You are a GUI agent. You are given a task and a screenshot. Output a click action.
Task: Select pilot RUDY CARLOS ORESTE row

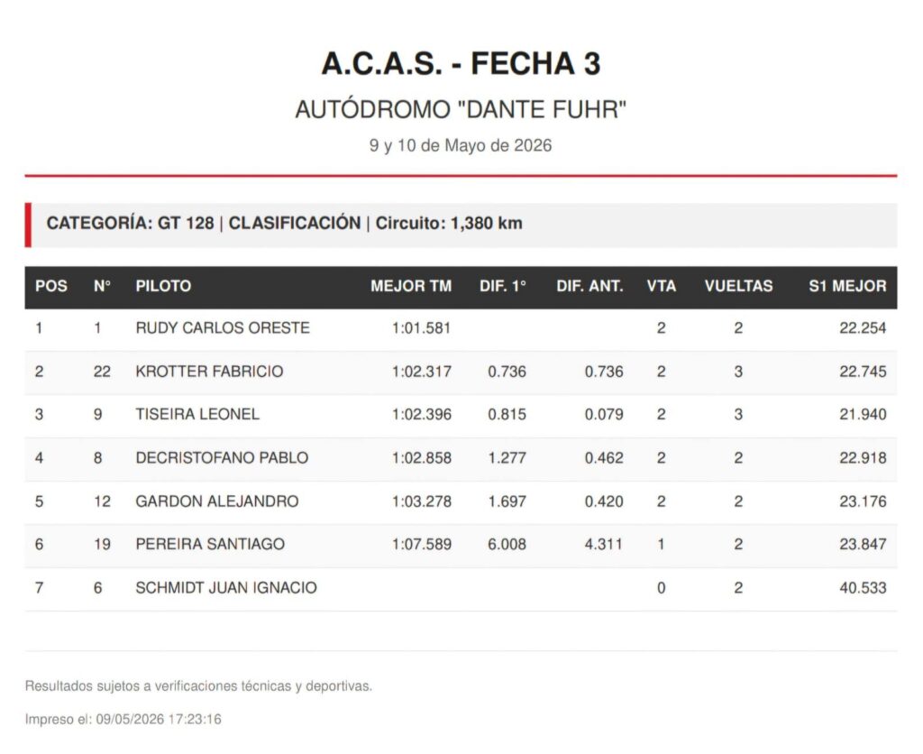[461, 328]
